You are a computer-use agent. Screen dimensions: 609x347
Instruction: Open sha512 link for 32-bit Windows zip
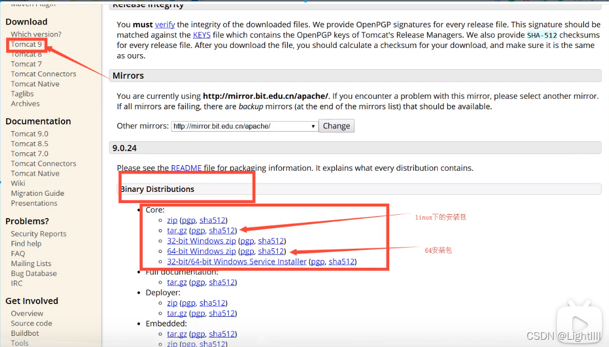[271, 241]
